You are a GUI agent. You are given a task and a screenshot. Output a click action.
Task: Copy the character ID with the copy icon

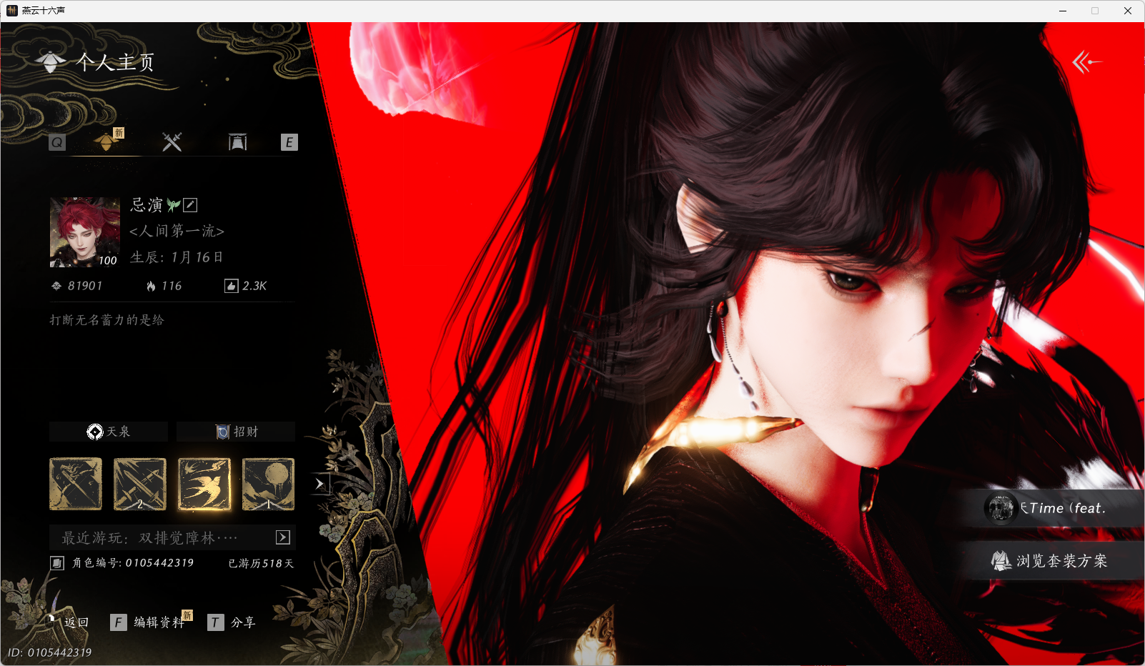pos(57,563)
